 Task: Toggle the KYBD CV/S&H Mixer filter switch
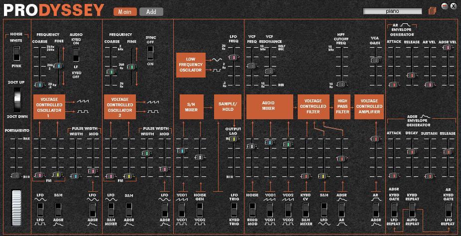pos(306,210)
